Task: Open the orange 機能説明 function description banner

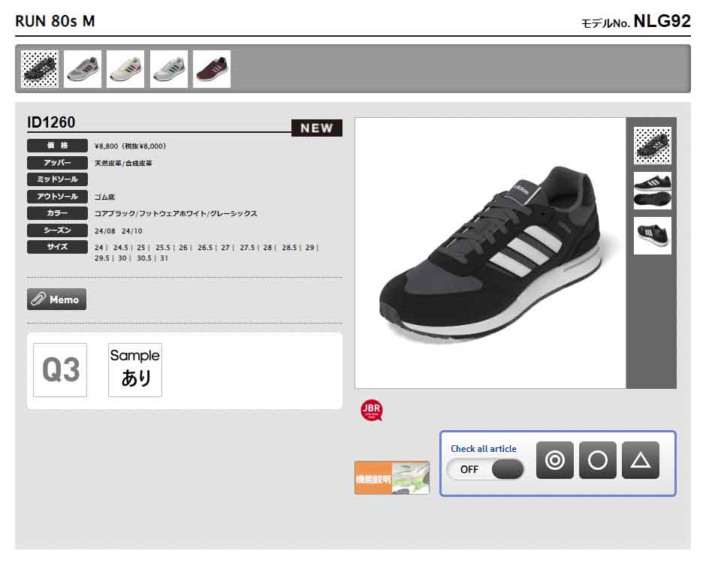Action: click(x=392, y=478)
